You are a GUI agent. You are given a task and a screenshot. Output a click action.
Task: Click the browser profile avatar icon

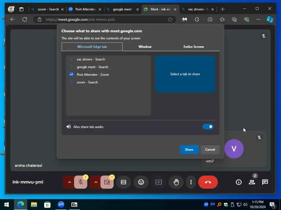[x=11, y=9]
